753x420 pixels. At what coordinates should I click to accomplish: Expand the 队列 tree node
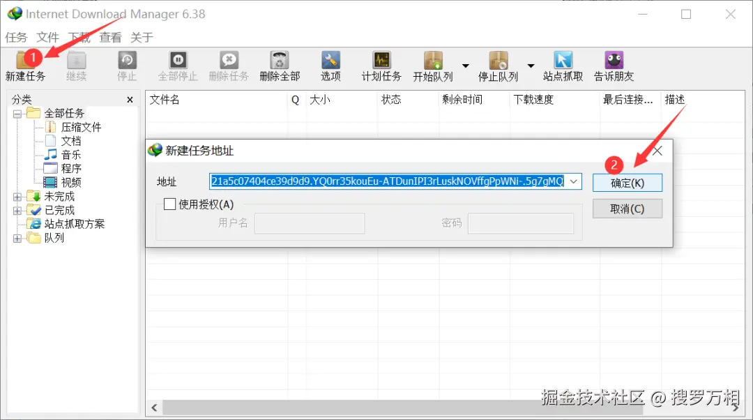[x=17, y=239]
